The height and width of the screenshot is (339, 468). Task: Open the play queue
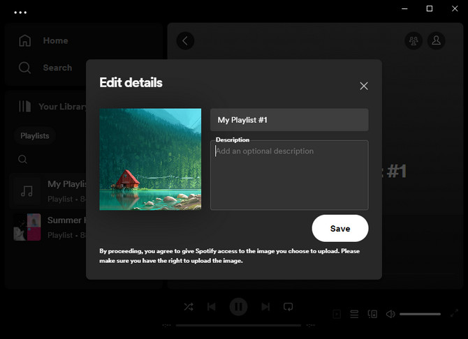354,314
